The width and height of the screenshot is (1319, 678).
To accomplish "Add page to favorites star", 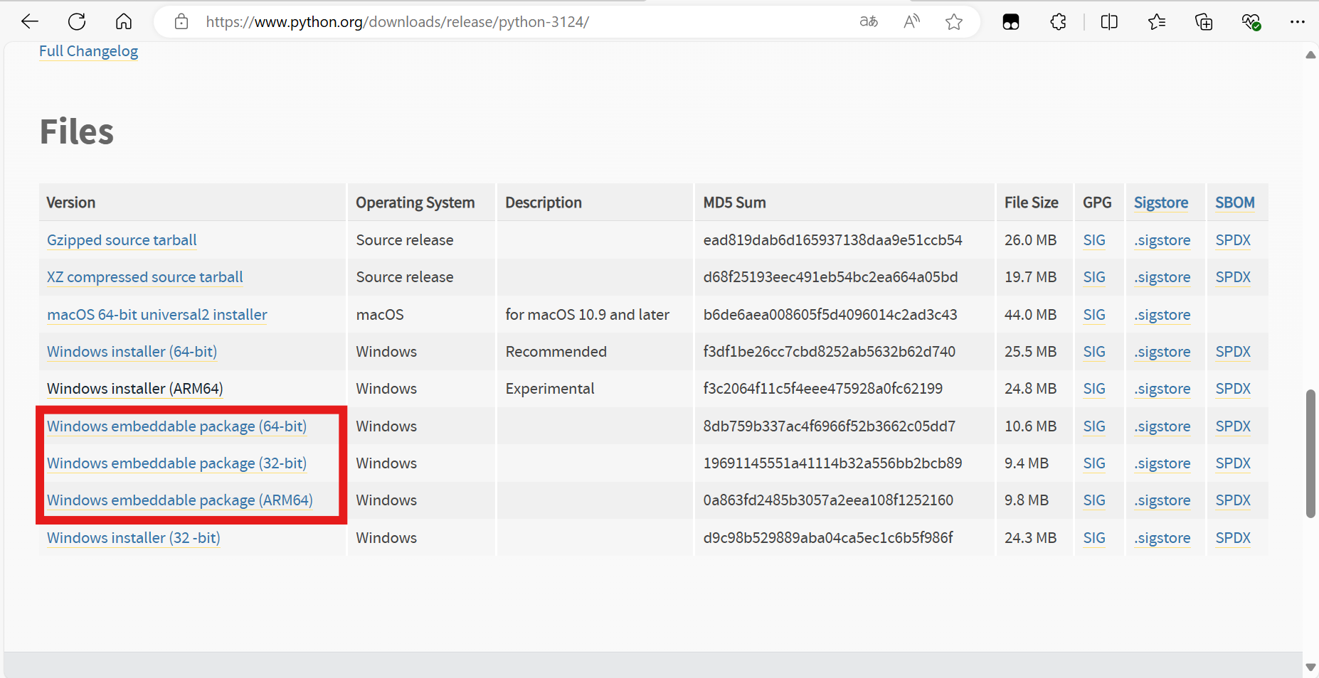I will (x=954, y=22).
